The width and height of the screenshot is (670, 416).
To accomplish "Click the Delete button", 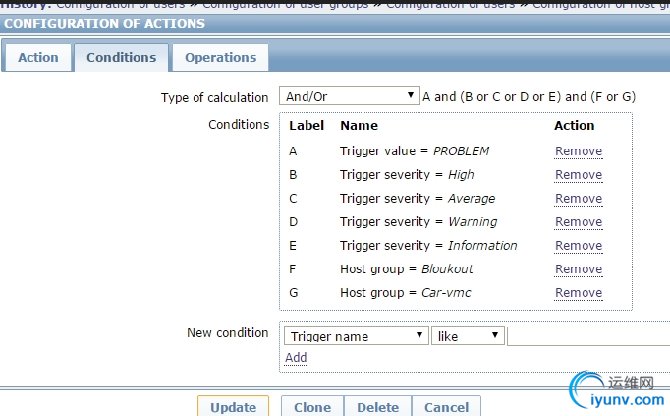I will tap(377, 406).
